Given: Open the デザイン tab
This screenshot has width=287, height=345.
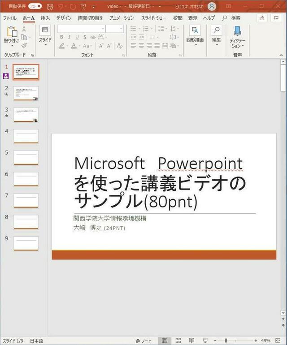Looking at the screenshot, I should click(64, 18).
